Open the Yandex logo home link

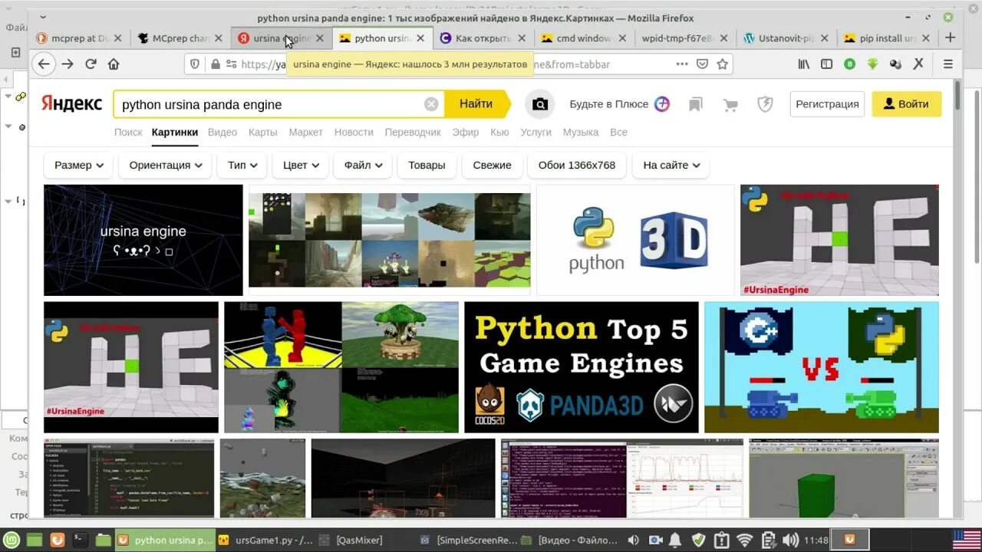[71, 103]
